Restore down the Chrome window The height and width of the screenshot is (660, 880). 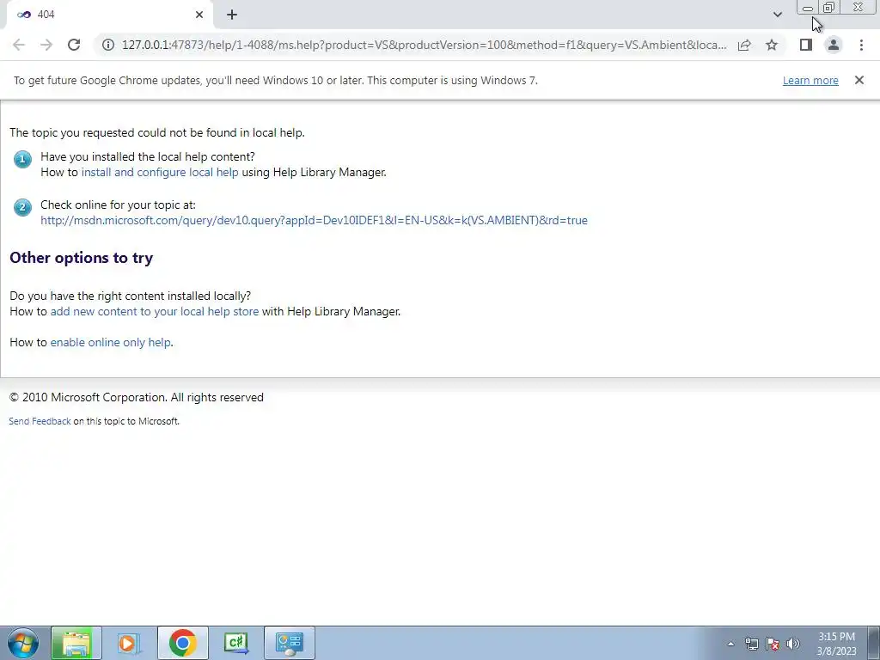point(828,7)
